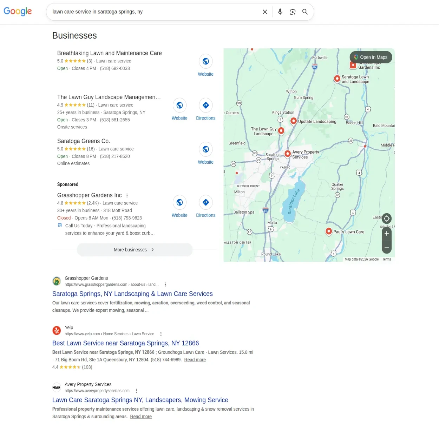
Task: Open The Lawn Guy website icon
Action: tap(179, 105)
